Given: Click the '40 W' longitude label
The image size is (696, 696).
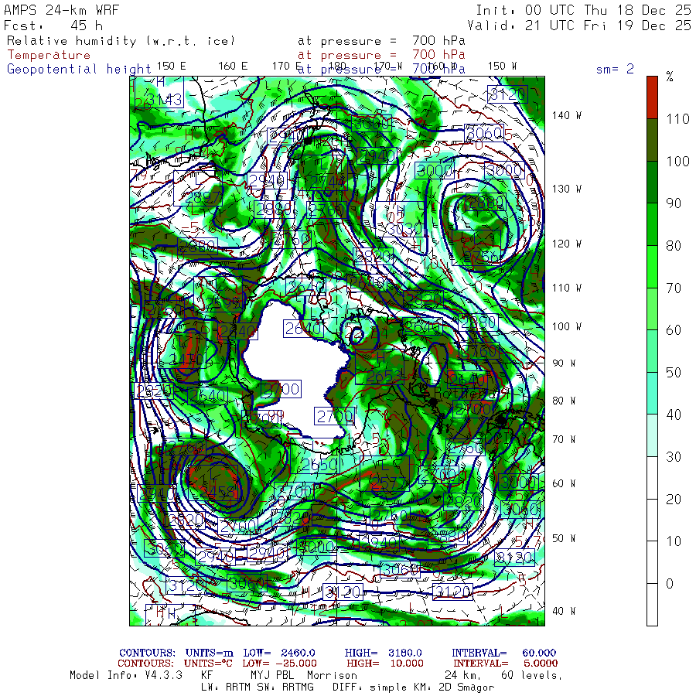Looking at the screenshot, I should [x=564, y=611].
